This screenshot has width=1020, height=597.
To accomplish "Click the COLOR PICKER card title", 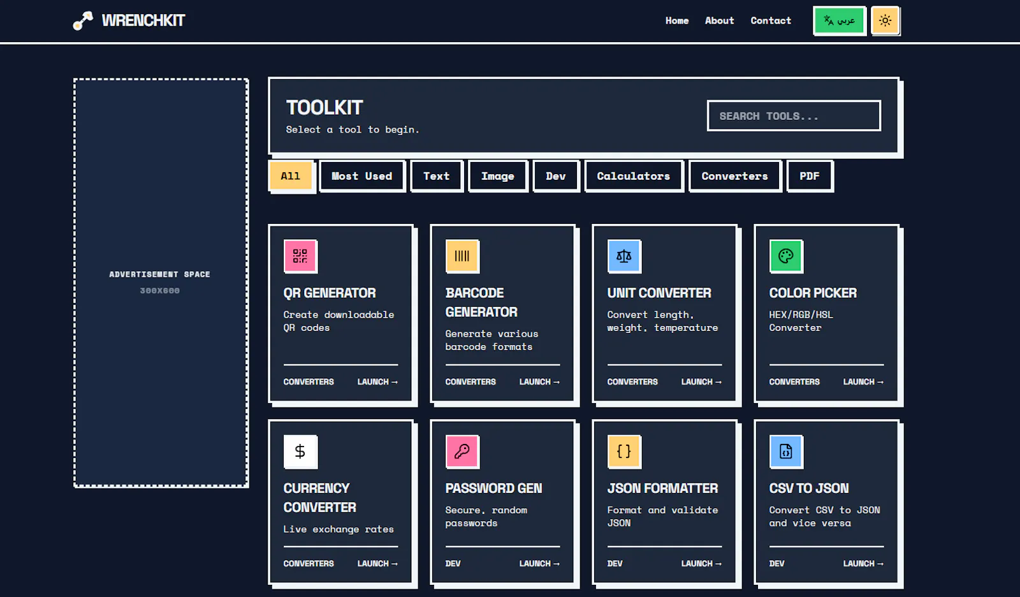I will click(813, 293).
